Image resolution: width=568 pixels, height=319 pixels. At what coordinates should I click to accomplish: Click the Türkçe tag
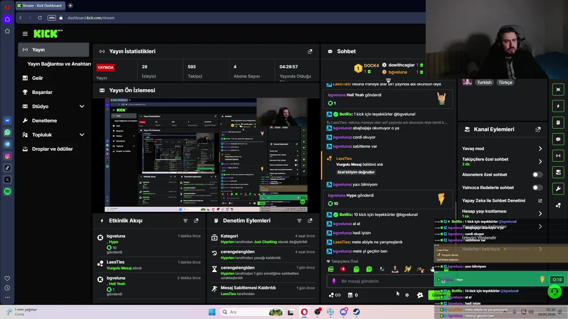505,82
